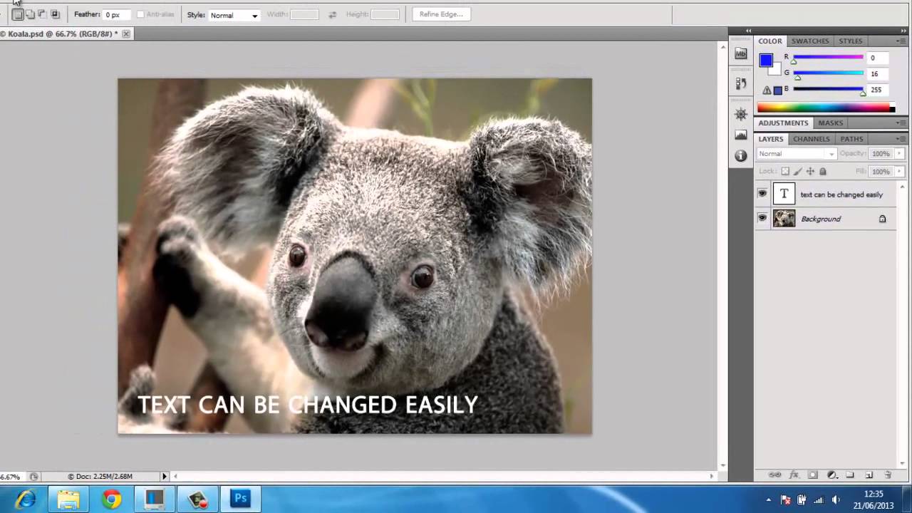Open the layer blend mode Normal dropdown
This screenshot has height=513, width=912.
coord(796,154)
